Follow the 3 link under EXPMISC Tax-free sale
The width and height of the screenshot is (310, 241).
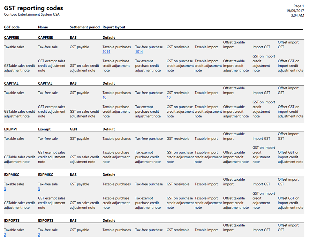39,189
